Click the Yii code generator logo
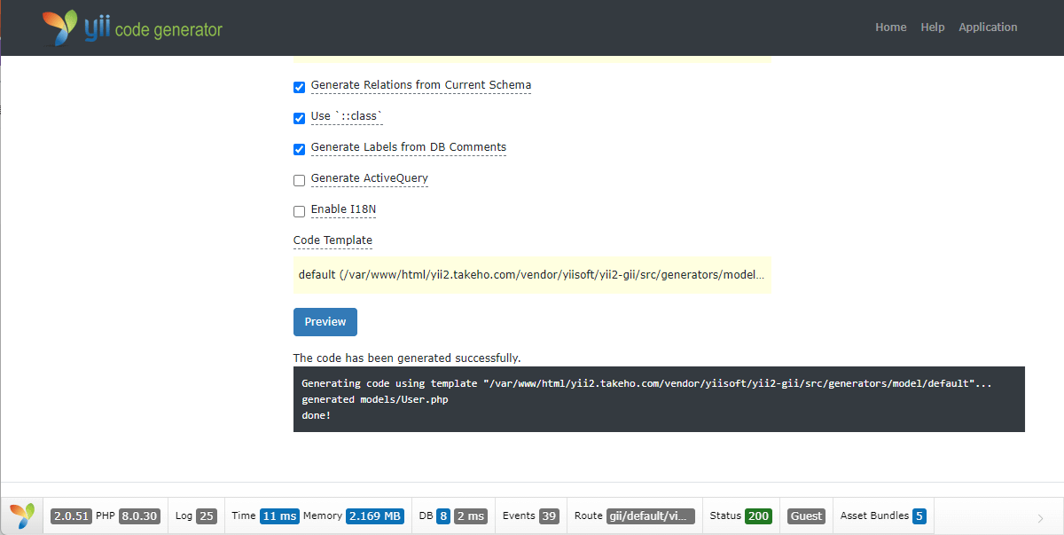 point(132,28)
